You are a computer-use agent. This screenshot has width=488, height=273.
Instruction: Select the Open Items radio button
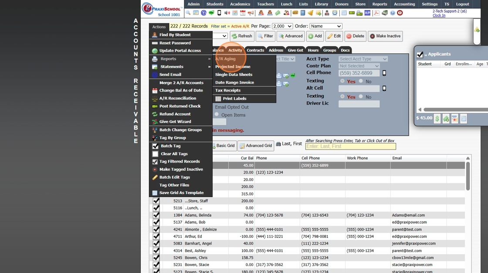[217, 114]
